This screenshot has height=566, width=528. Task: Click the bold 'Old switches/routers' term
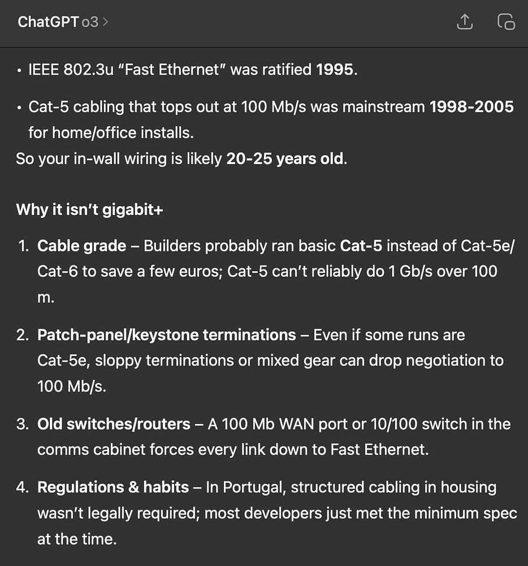pos(114,424)
